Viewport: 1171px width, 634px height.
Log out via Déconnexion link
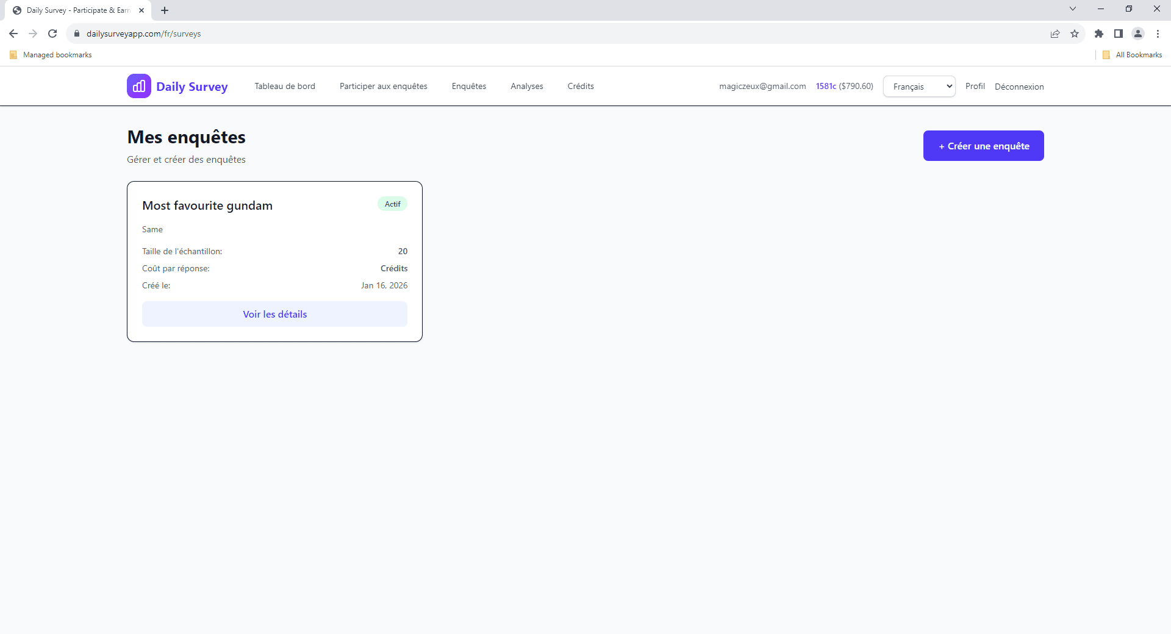tap(1019, 87)
